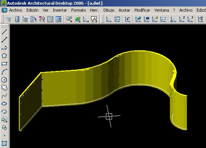Screen dimensions: 206x148
Task: Click the plain UCS icon after the toolbar grip
Action: point(109,19)
